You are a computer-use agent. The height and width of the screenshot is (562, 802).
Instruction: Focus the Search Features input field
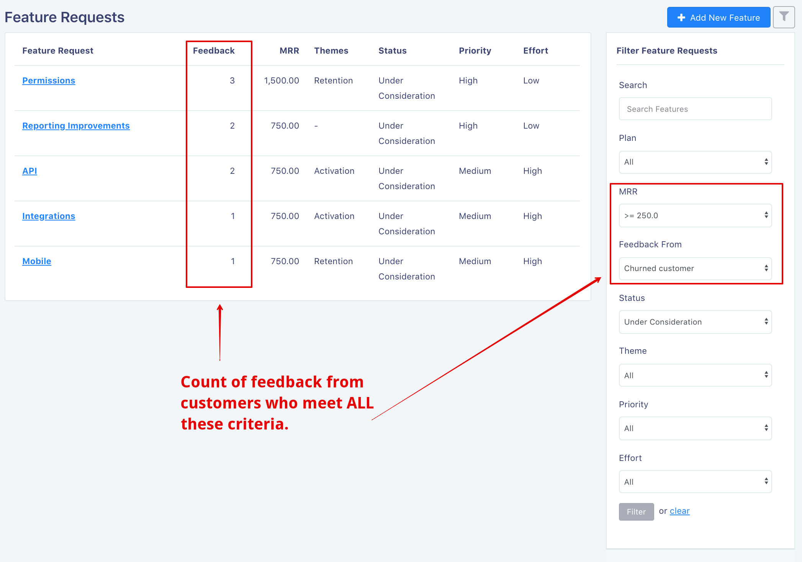coord(695,109)
